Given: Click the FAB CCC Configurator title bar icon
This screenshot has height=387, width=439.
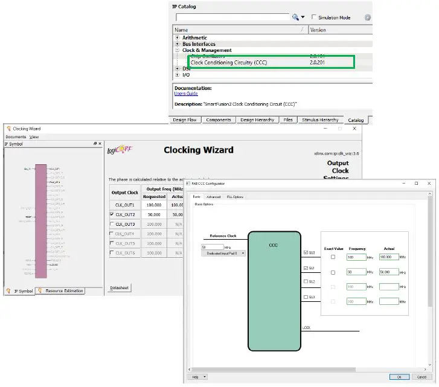Looking at the screenshot, I should click(x=188, y=184).
